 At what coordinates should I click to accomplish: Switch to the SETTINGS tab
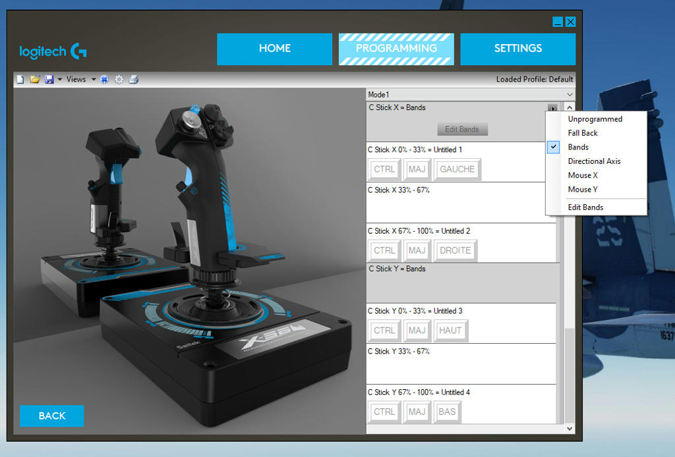point(517,49)
